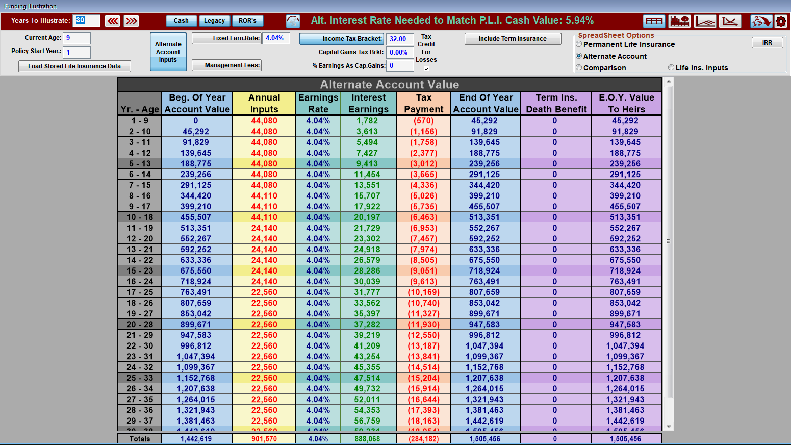Image resolution: width=791 pixels, height=445 pixels.
Task: Switch to the Cash view
Action: 181,21
